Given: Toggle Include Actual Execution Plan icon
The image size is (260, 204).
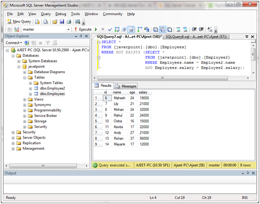Looking at the screenshot, I should point(140,29).
